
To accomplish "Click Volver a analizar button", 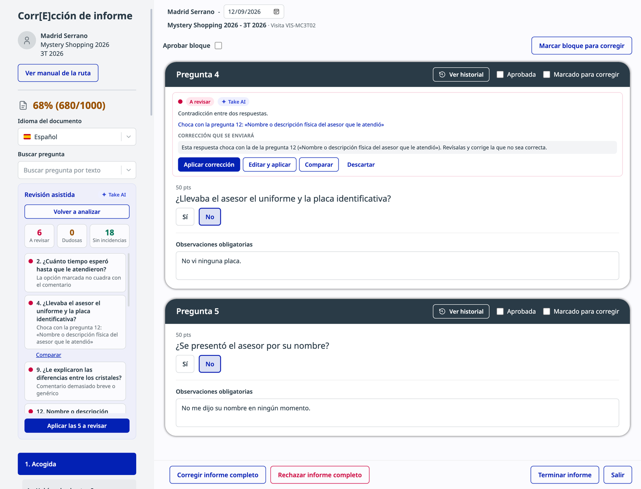I will tap(77, 212).
